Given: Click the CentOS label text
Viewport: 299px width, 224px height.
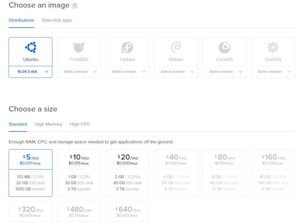Looking at the screenshot, I should (273, 60).
